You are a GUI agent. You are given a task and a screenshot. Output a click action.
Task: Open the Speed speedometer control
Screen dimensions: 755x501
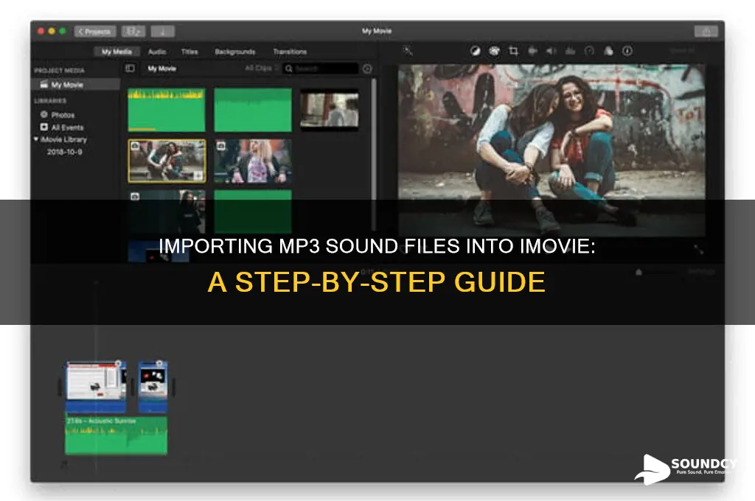click(589, 51)
